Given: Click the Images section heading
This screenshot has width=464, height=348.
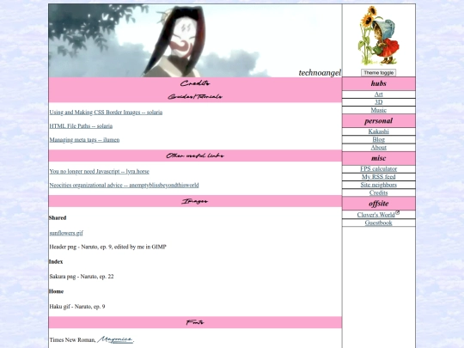Looking at the screenshot, I should 195,201.
